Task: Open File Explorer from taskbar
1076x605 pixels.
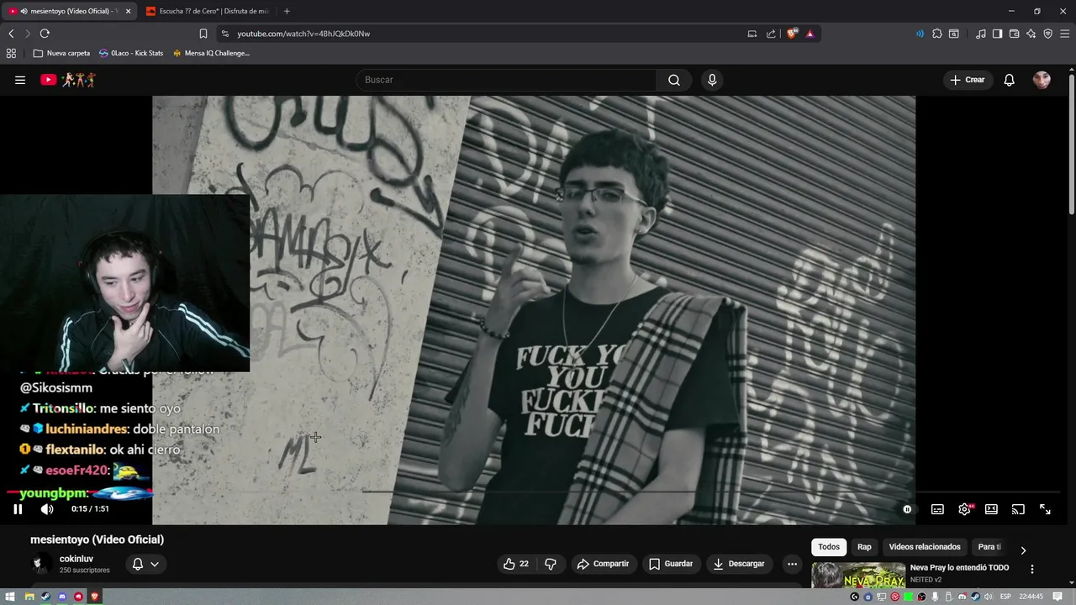Action: (x=29, y=597)
